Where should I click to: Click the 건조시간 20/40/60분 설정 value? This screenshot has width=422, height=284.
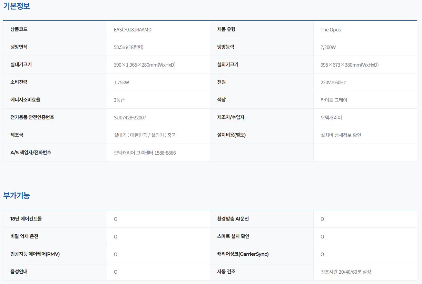pos(345,272)
